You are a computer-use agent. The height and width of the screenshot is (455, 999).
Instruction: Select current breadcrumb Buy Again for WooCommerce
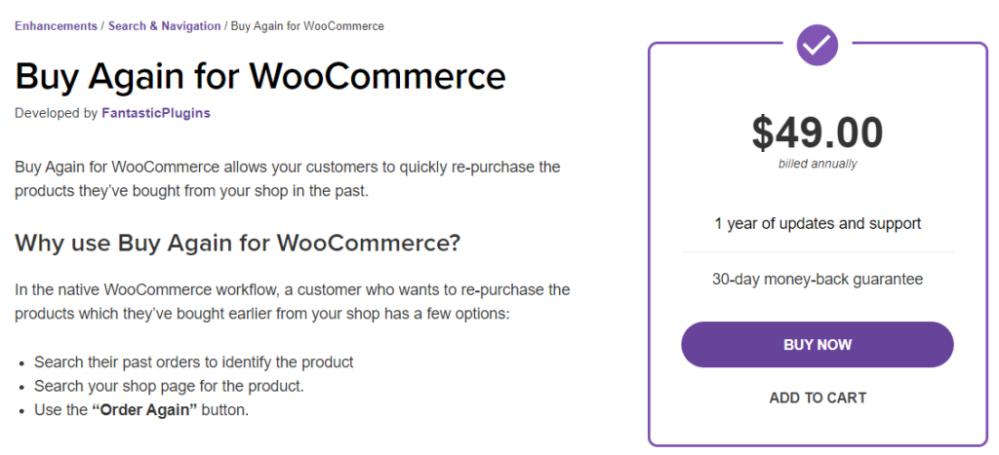(307, 26)
